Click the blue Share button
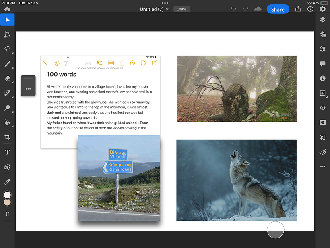The height and width of the screenshot is (248, 330). [x=278, y=9]
